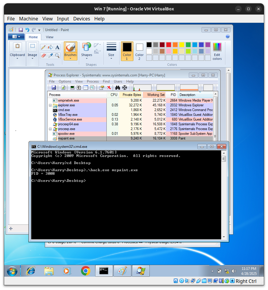The image size is (268, 290).
Task: Open the Devices menu in VirtualBox
Action: click(82, 19)
